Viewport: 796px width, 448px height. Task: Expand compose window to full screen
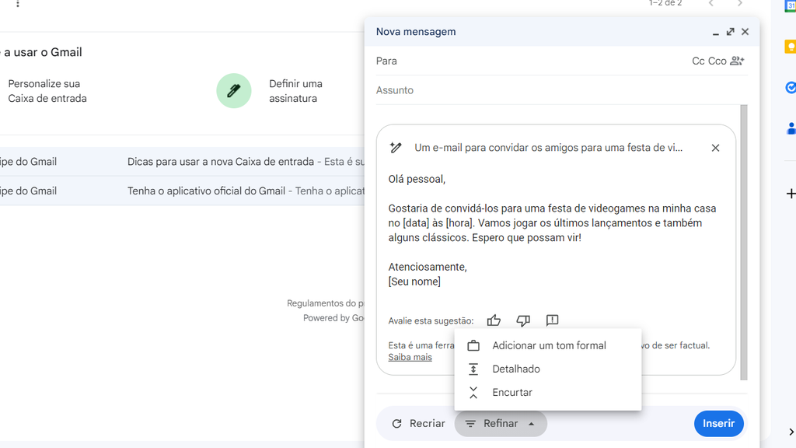[730, 31]
